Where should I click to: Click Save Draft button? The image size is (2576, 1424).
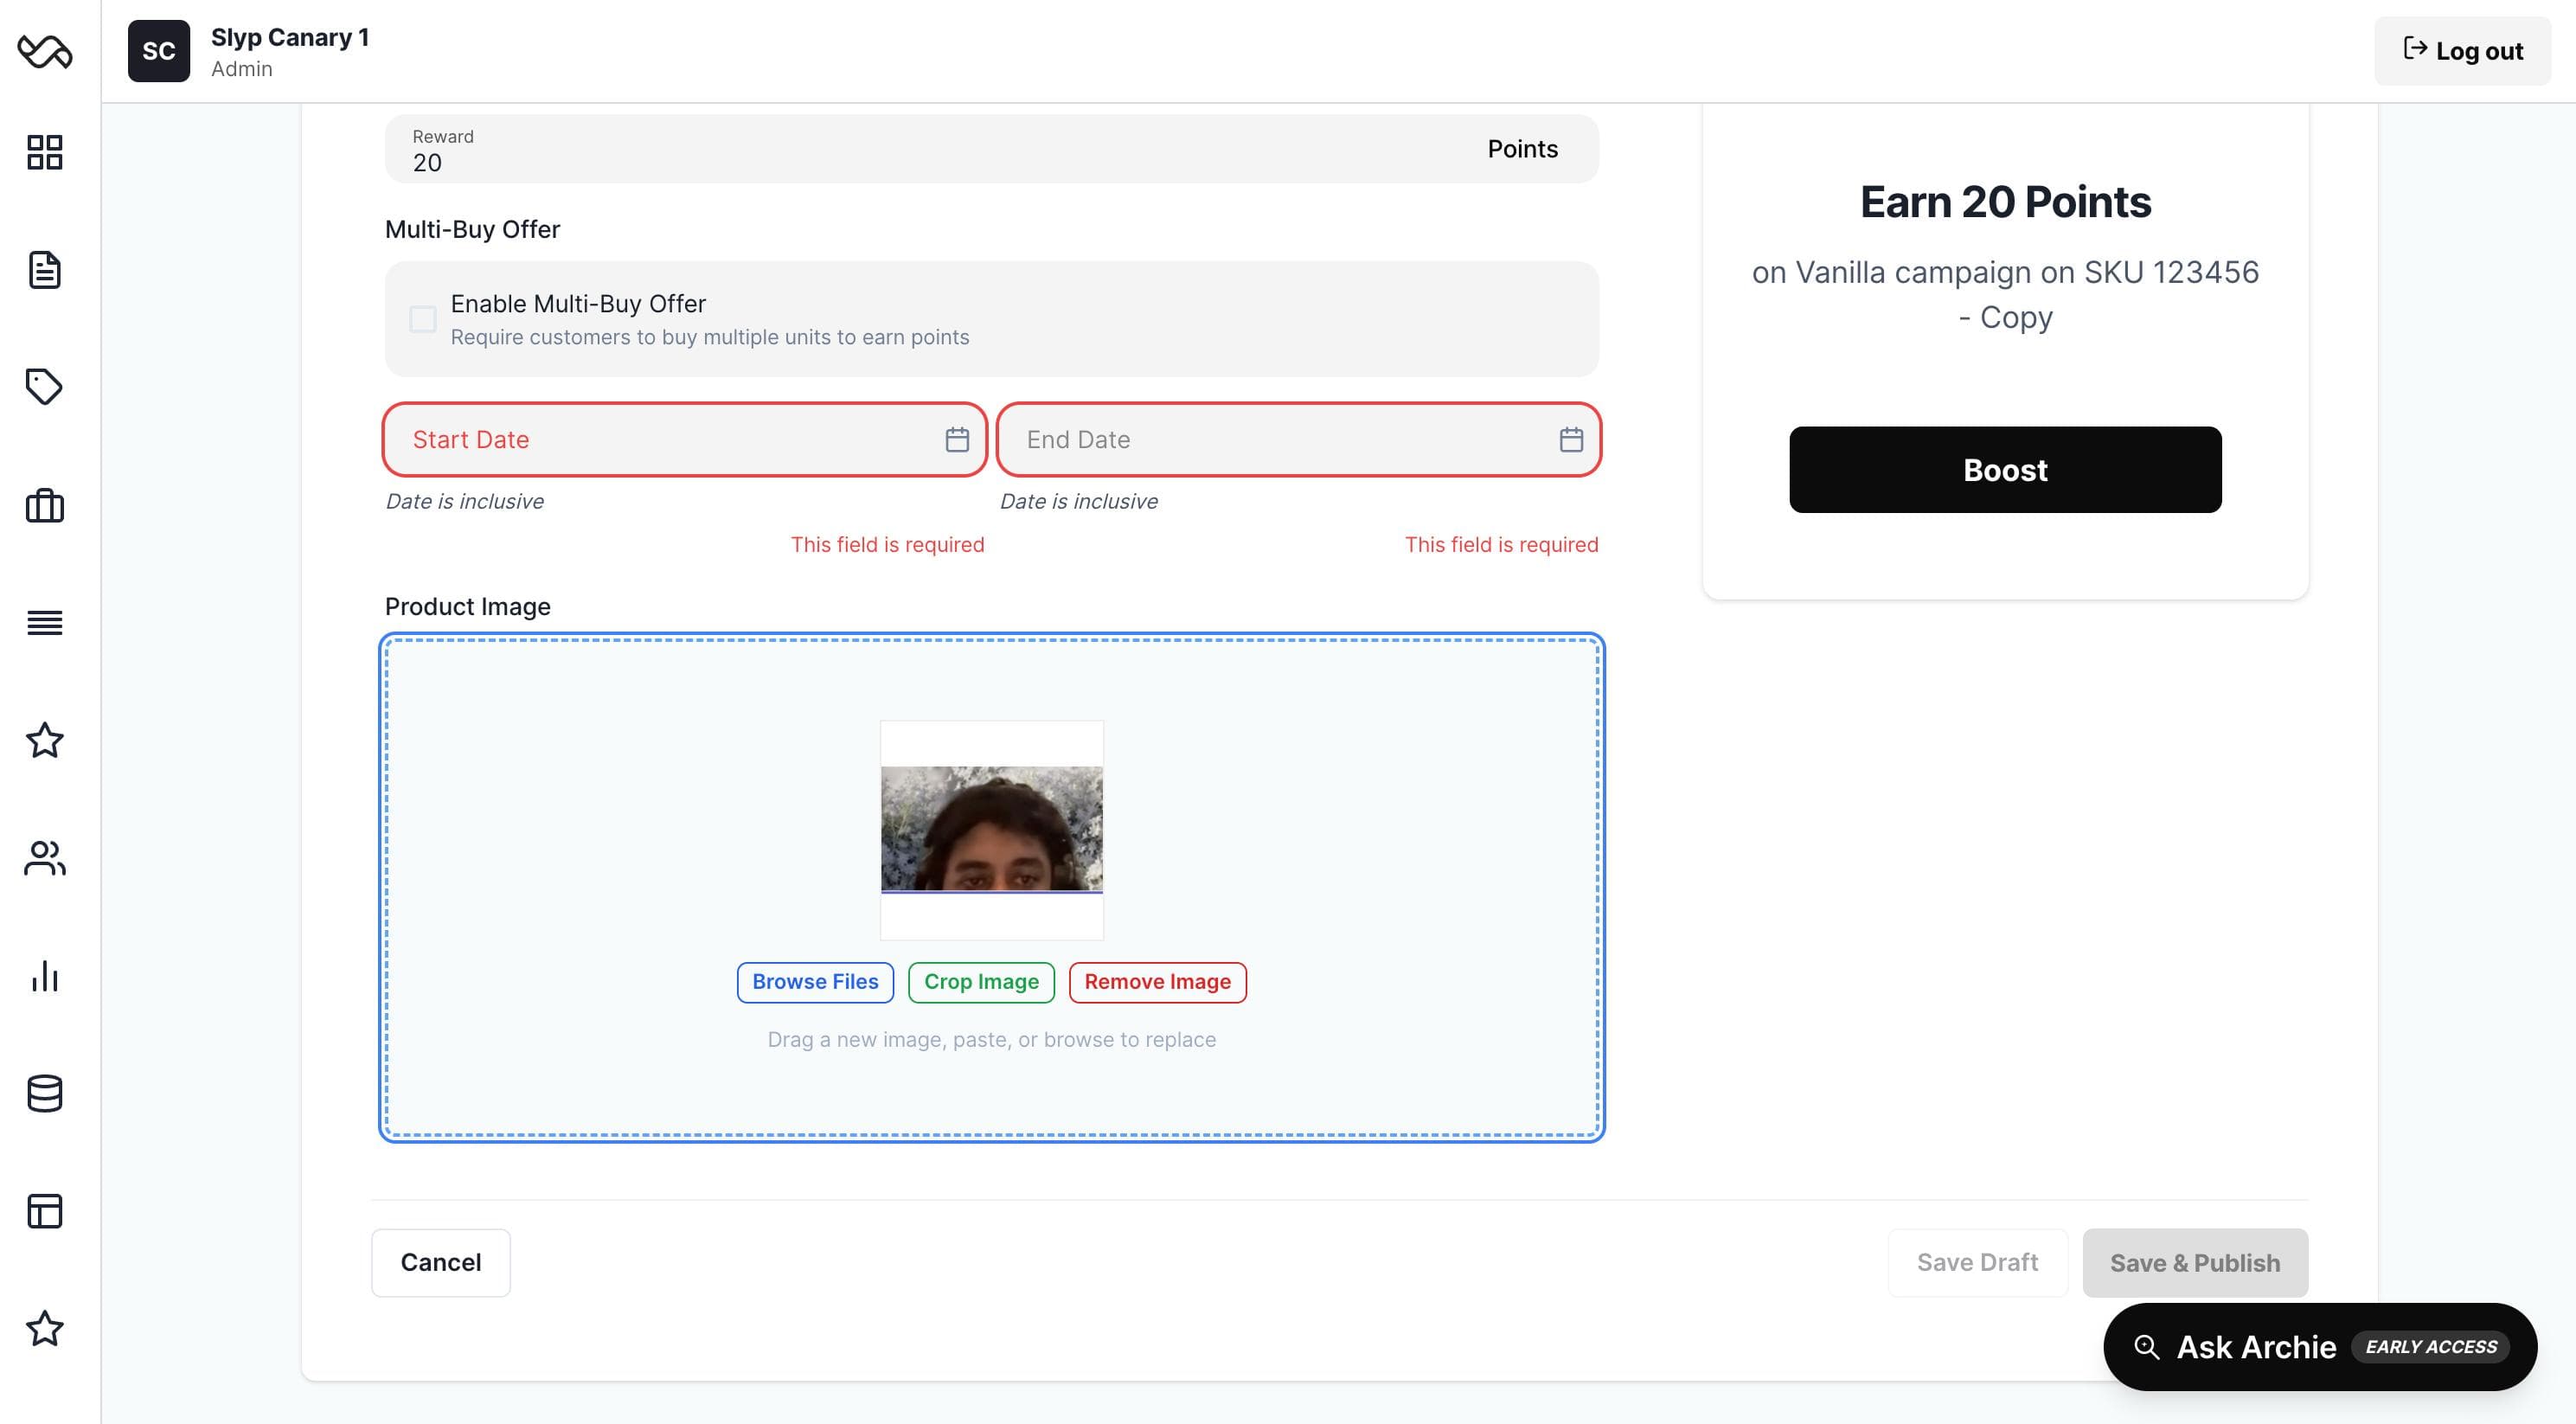point(1977,1262)
